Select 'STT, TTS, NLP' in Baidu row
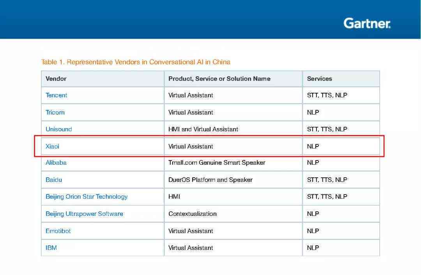 (327, 180)
